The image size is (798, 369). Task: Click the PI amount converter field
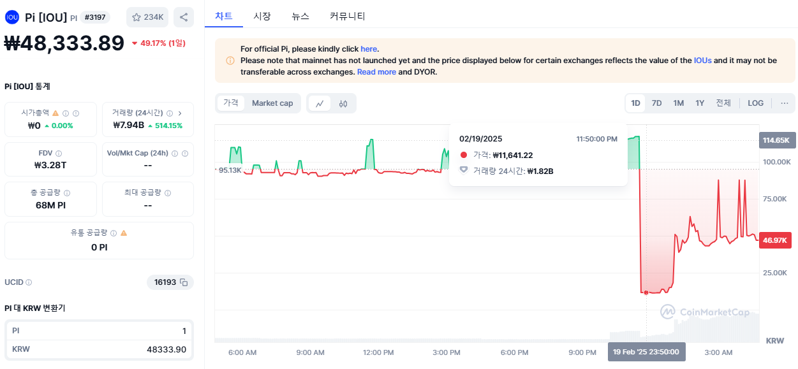pos(99,331)
